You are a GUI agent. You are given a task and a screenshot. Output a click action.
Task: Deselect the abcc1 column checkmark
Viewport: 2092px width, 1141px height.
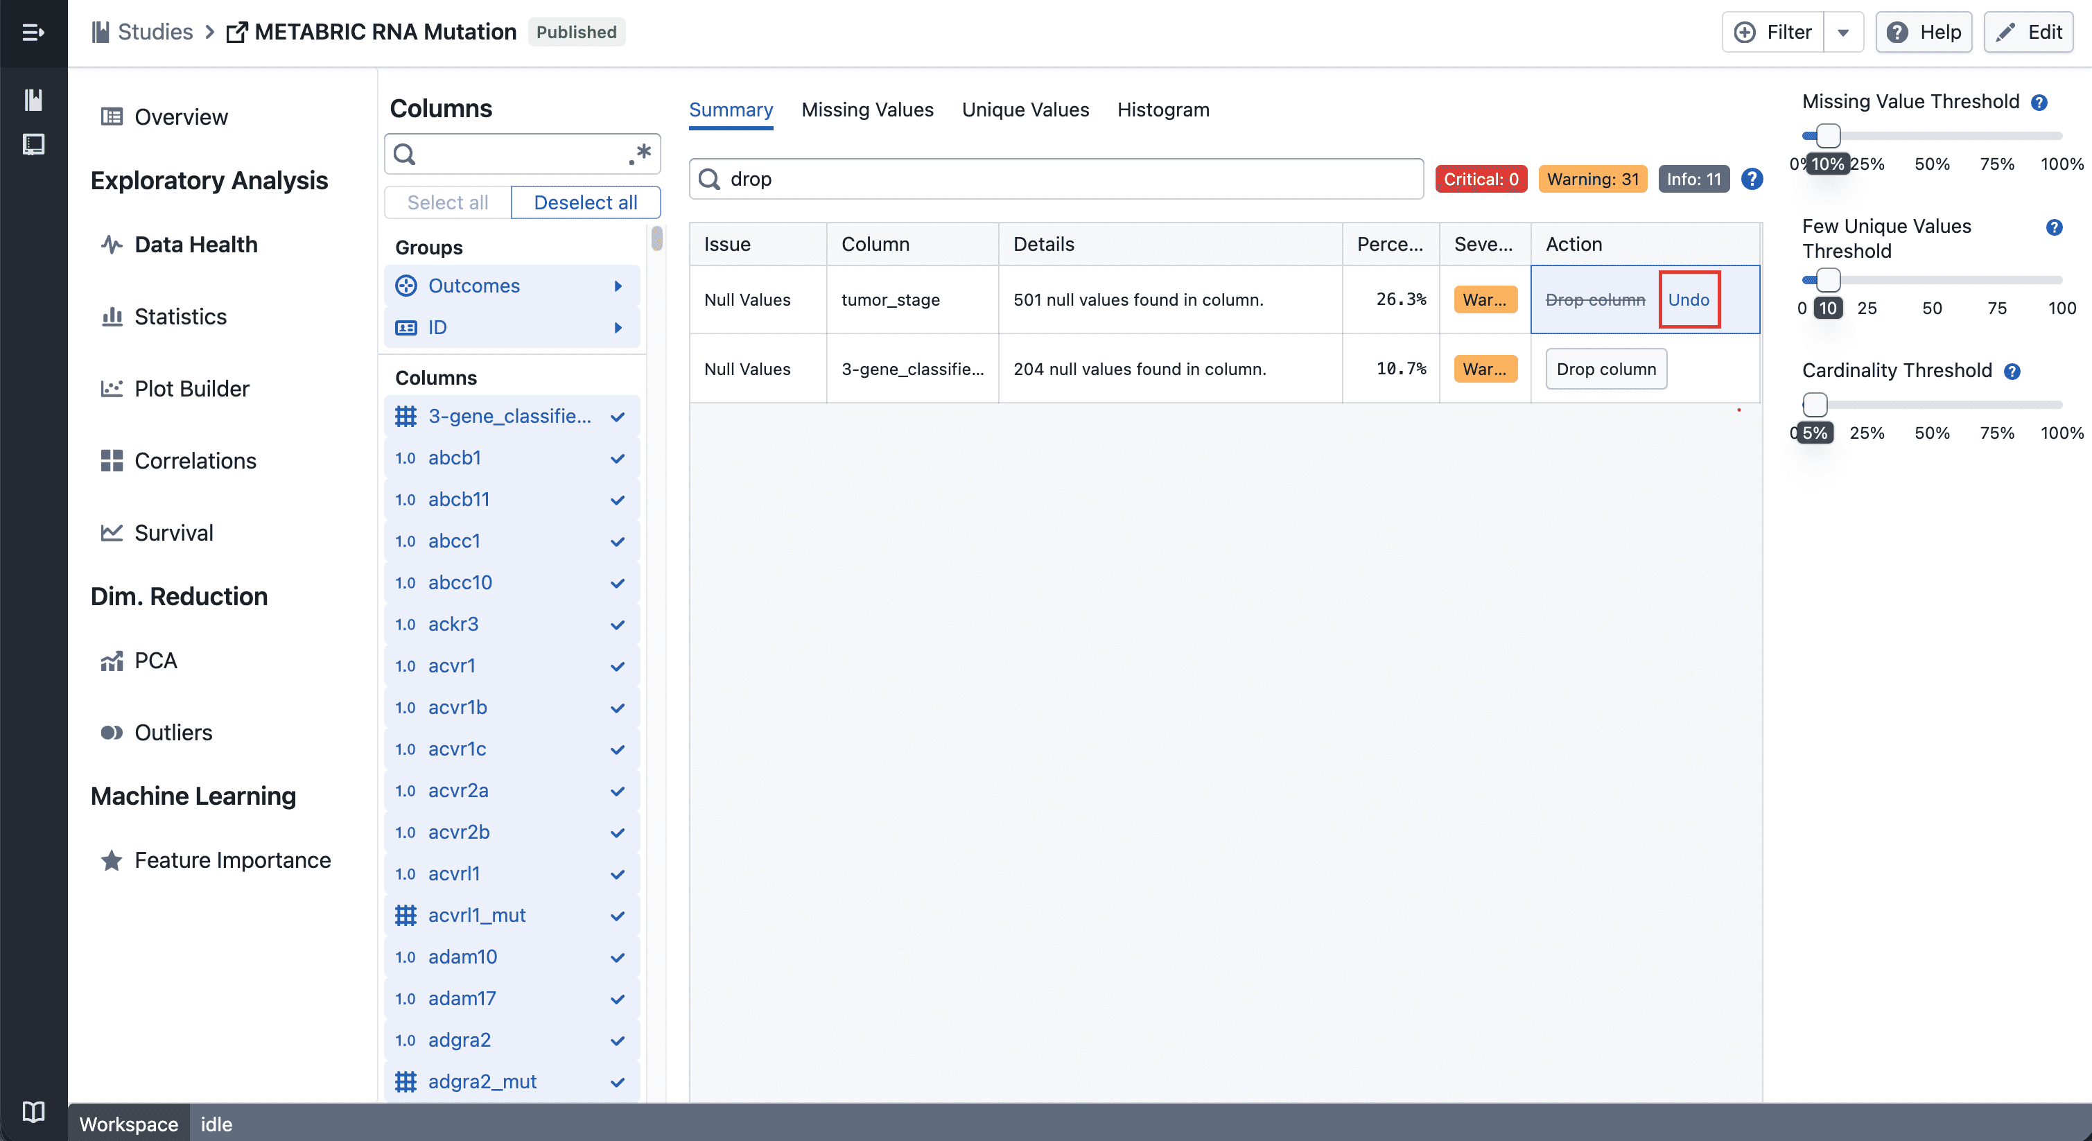[617, 541]
